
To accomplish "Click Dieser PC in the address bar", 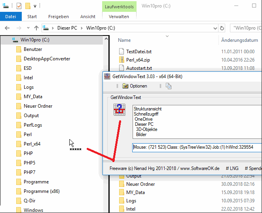I will click(67, 28).
